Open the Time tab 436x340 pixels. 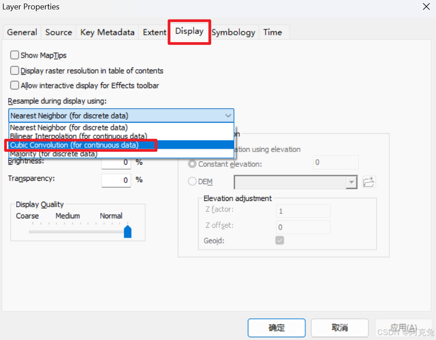tap(272, 32)
